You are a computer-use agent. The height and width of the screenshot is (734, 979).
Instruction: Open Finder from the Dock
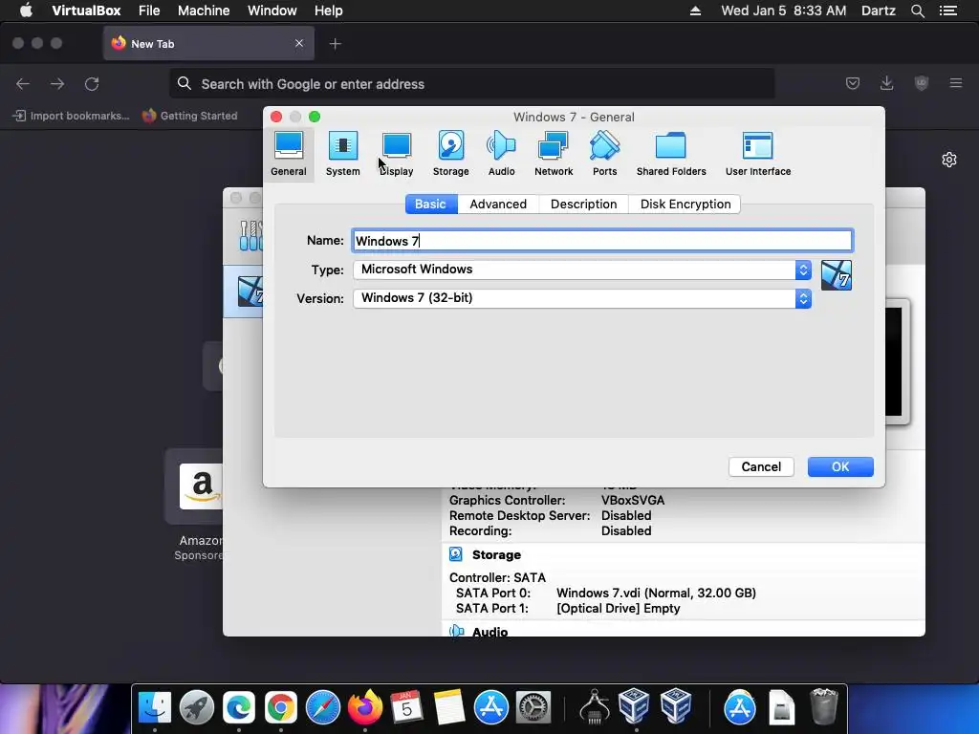[x=155, y=707]
